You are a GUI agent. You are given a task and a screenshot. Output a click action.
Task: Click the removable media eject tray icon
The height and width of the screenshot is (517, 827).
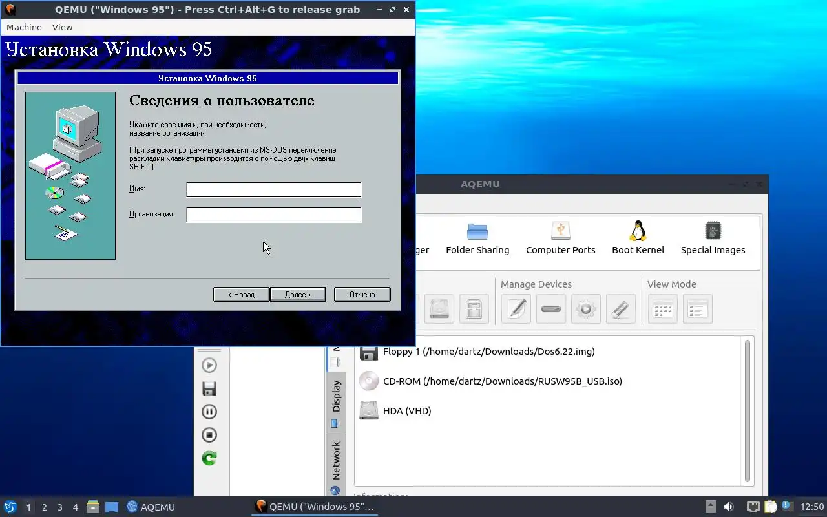(x=710, y=507)
